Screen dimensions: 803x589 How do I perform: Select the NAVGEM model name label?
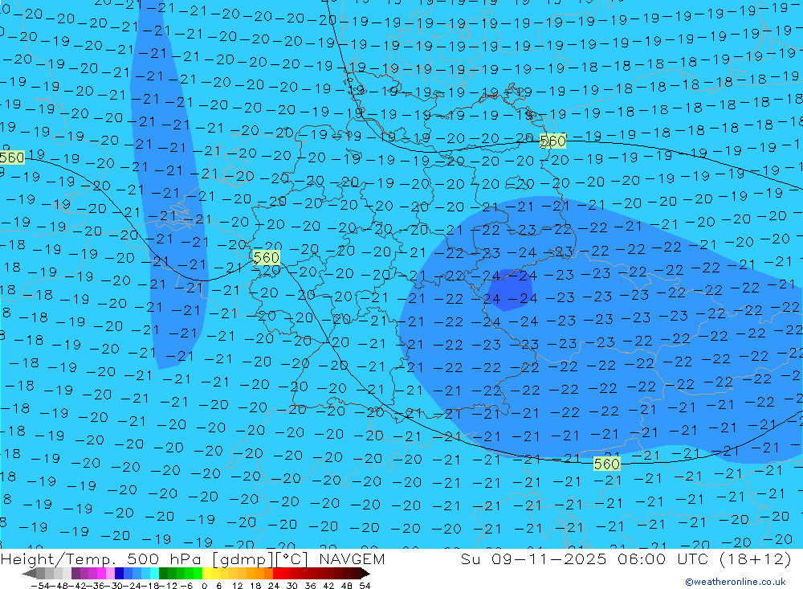tap(352, 558)
